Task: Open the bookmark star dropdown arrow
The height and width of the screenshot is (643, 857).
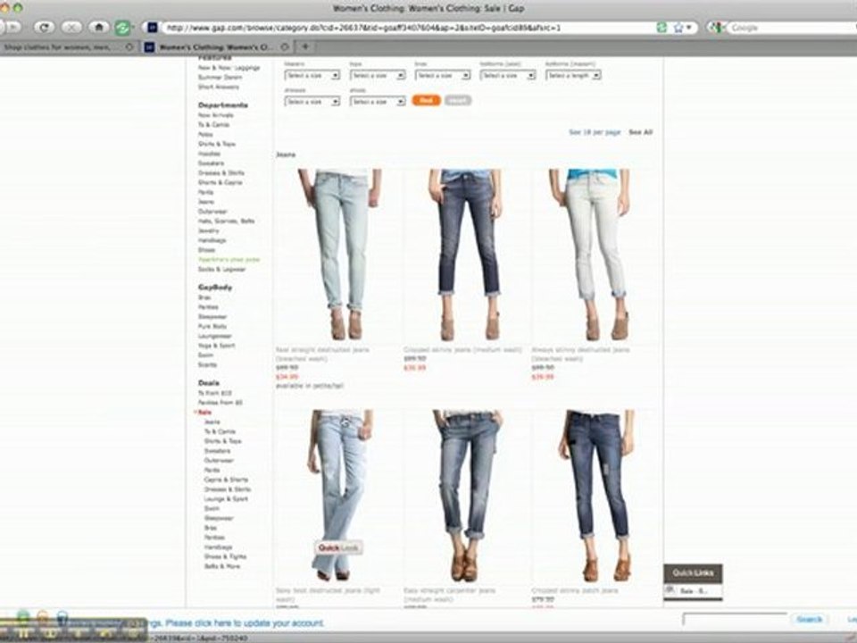Action: (x=688, y=28)
